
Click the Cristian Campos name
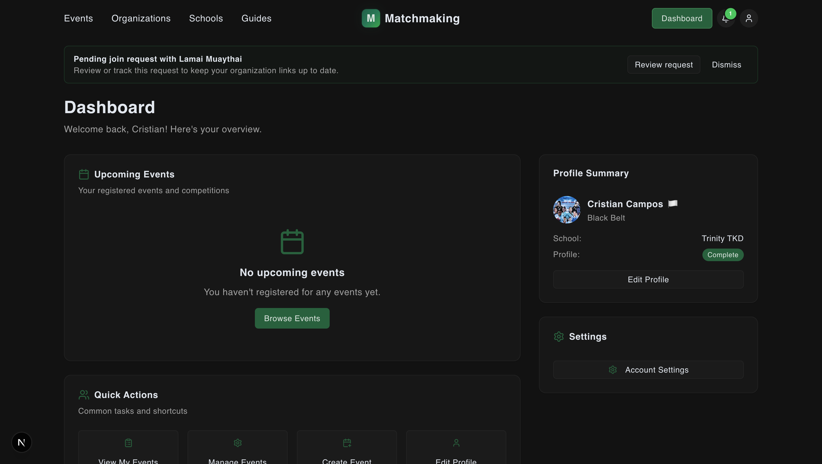point(625,204)
